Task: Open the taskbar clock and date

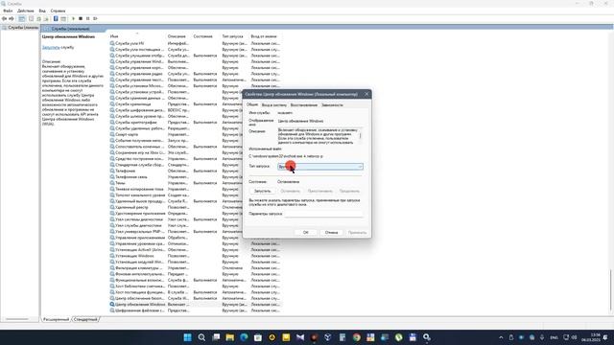Action: point(591,337)
